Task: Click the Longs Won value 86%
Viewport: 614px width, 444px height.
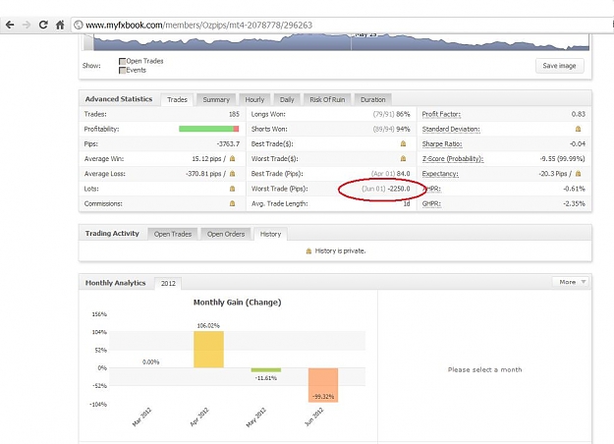Action: click(x=403, y=114)
